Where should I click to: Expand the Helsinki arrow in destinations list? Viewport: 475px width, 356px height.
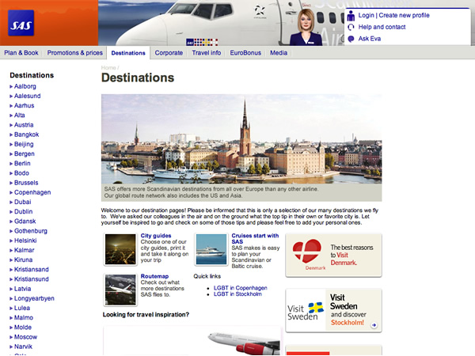pyautogui.click(x=11, y=240)
